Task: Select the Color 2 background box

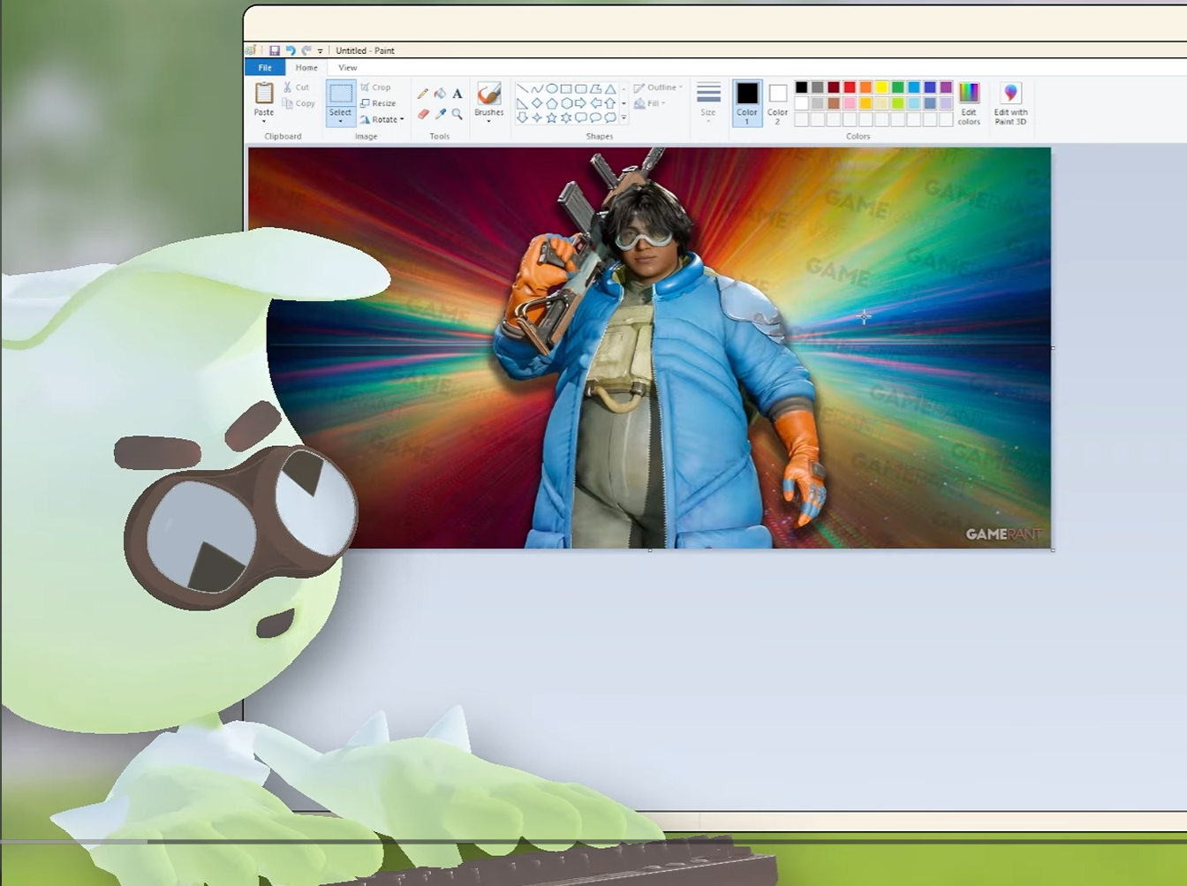Action: pos(777,102)
